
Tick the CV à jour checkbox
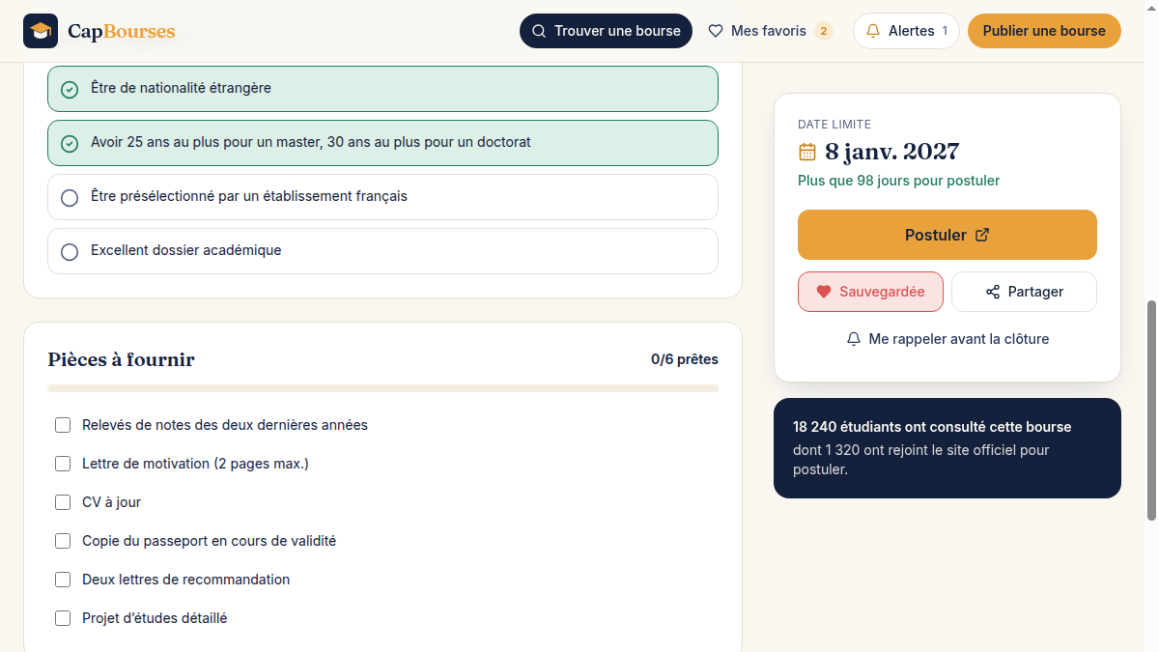tap(63, 502)
